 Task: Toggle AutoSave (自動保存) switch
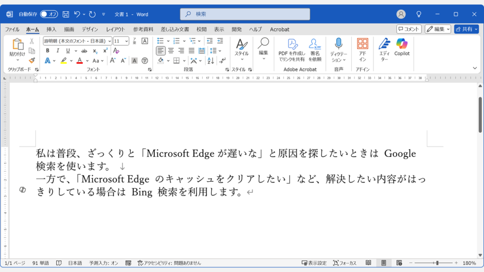click(x=49, y=14)
